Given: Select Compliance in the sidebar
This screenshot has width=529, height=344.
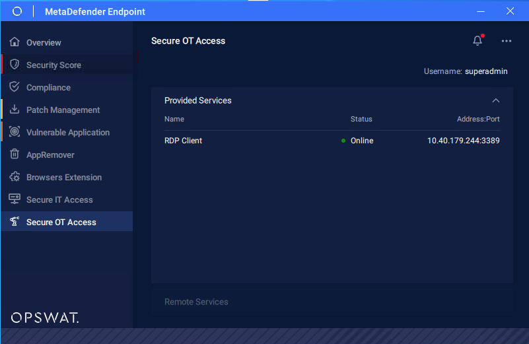Looking at the screenshot, I should [x=67, y=87].
